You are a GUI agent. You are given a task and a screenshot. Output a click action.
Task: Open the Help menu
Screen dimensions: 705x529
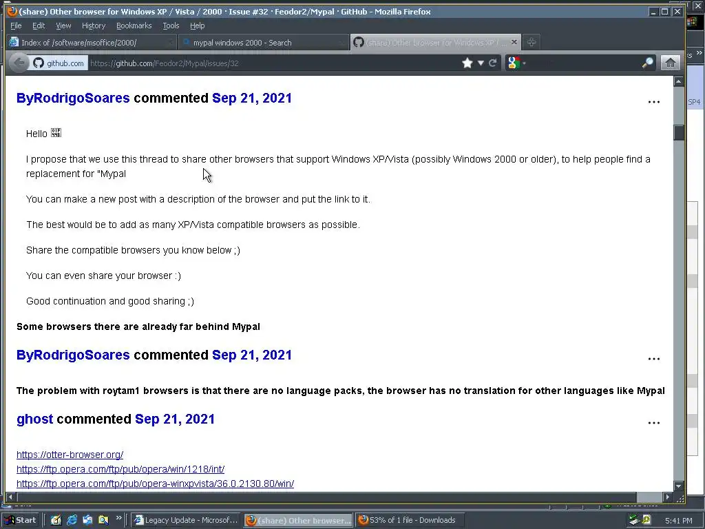pyautogui.click(x=197, y=25)
